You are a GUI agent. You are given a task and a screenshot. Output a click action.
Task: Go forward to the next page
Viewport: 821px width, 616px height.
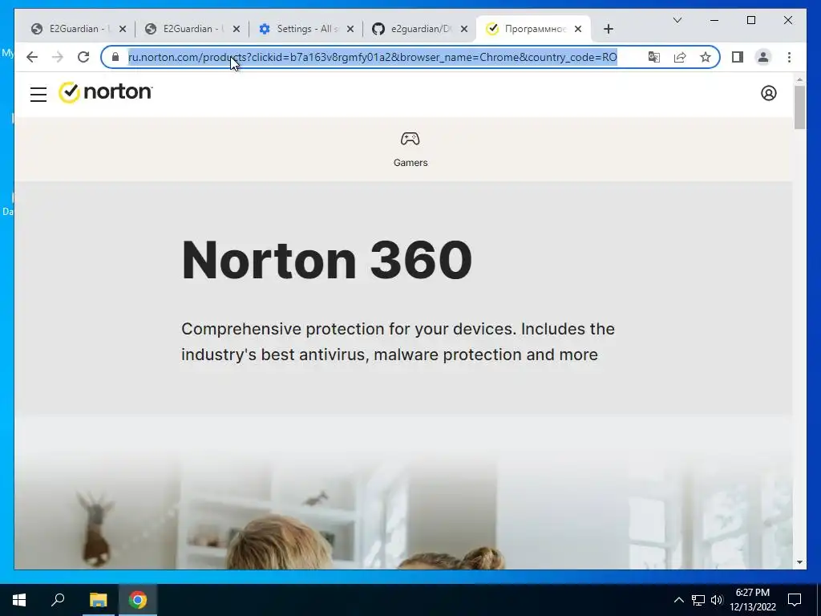click(x=58, y=57)
